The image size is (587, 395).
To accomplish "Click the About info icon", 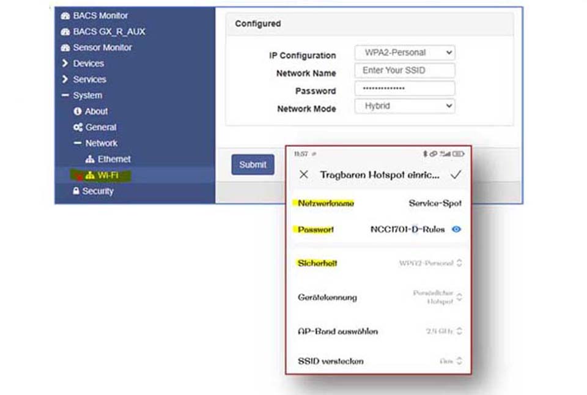I will click(x=78, y=111).
